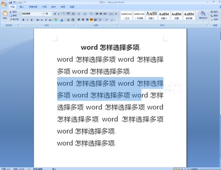
Task: Apply the font color
Action: pos(62,20)
